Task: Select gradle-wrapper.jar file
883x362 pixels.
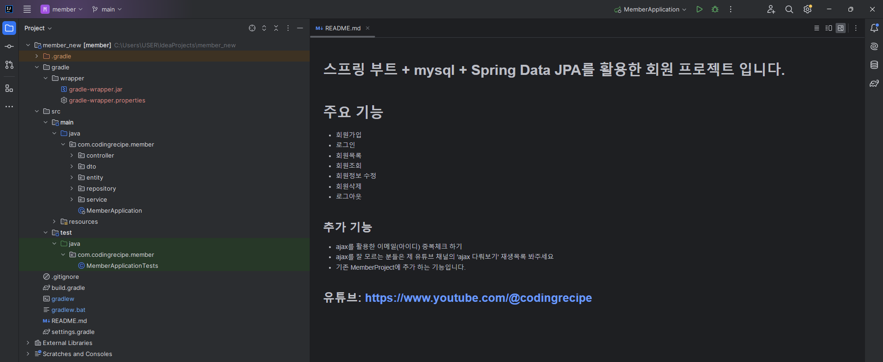Action: pos(95,89)
